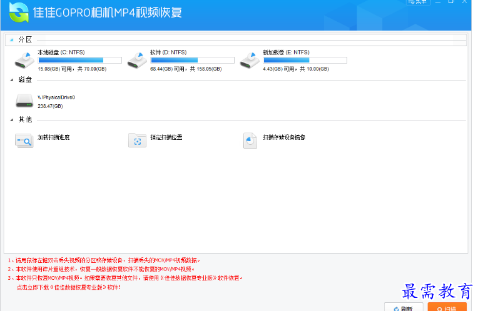This screenshot has width=478, height=311.
Task: Click the D: drive usage bar
Action: click(x=192, y=61)
